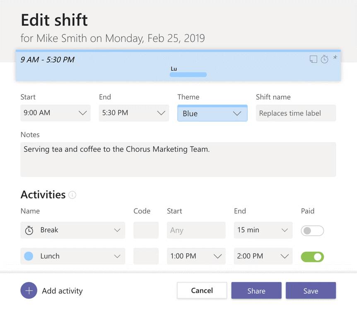Image resolution: width=357 pixels, height=314 pixels.
Task: Click the note icon in shift preview
Action: [314, 60]
